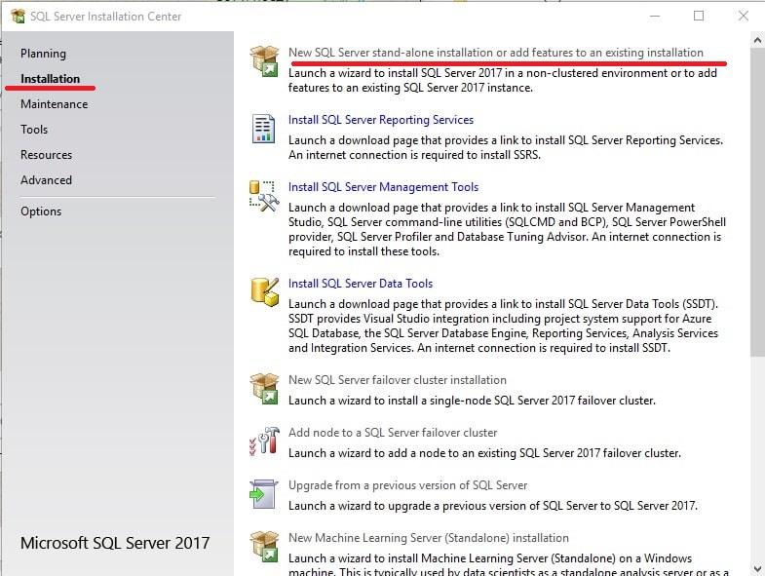Open the Planning page

pos(43,54)
